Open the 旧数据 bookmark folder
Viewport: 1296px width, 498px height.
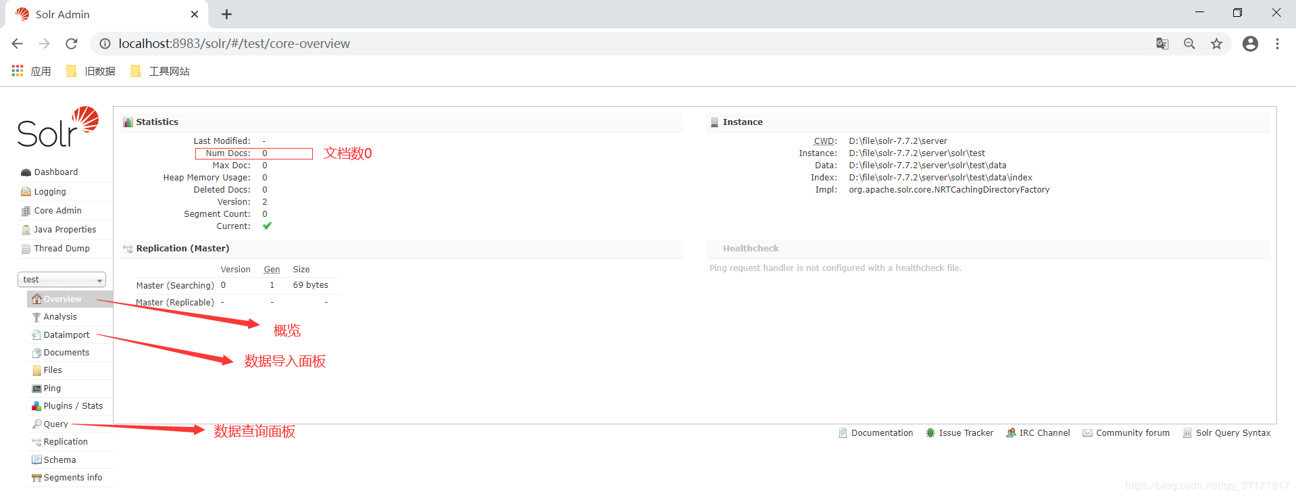click(91, 71)
